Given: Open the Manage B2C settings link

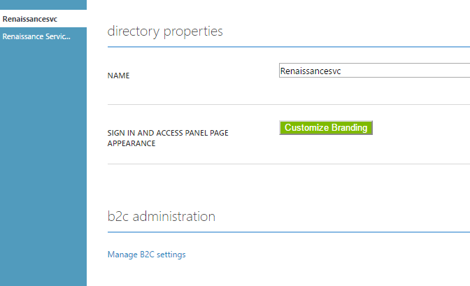Looking at the screenshot, I should click(x=146, y=255).
